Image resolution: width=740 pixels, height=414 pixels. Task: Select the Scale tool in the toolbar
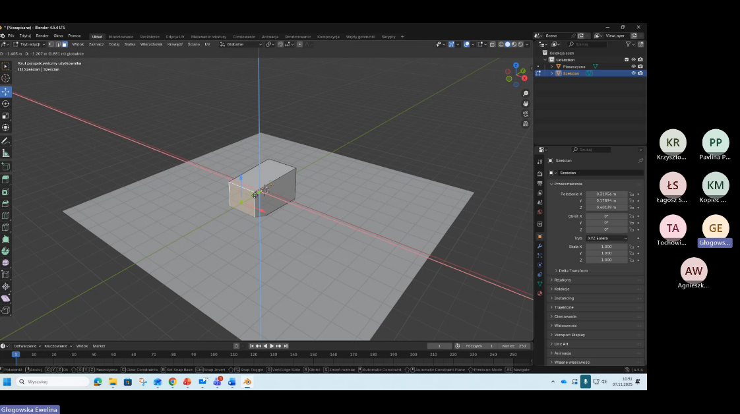6,115
